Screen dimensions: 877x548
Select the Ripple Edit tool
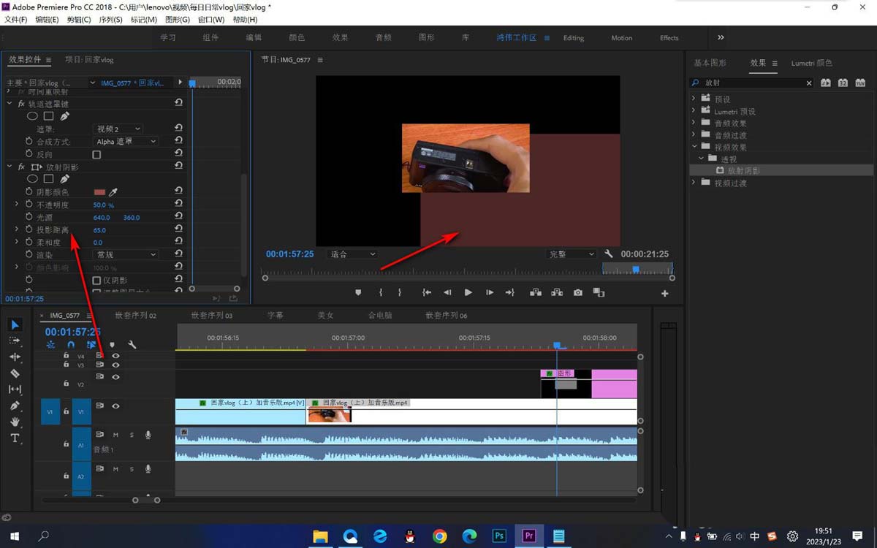tap(15, 357)
